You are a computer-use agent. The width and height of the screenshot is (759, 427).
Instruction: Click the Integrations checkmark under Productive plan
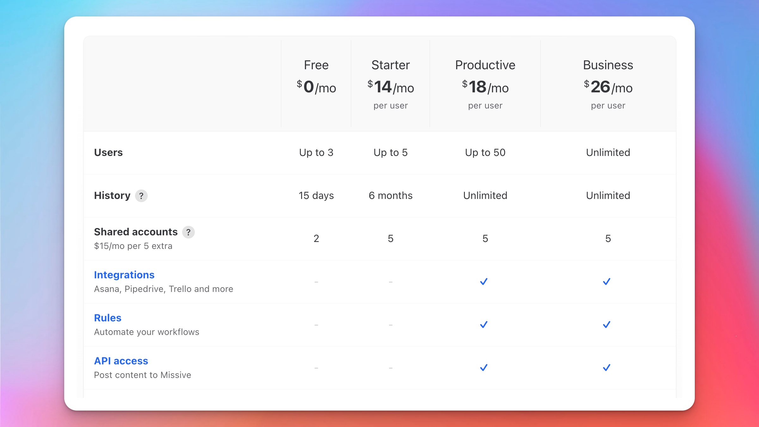[484, 281]
